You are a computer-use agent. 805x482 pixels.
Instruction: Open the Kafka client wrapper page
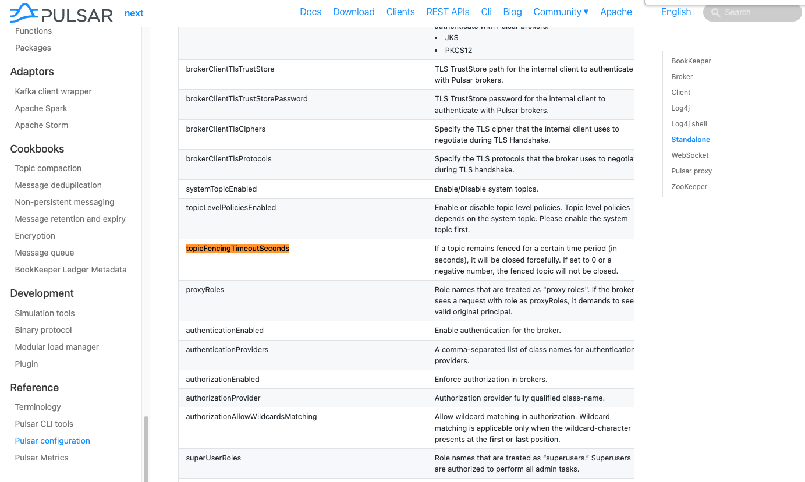coord(54,91)
